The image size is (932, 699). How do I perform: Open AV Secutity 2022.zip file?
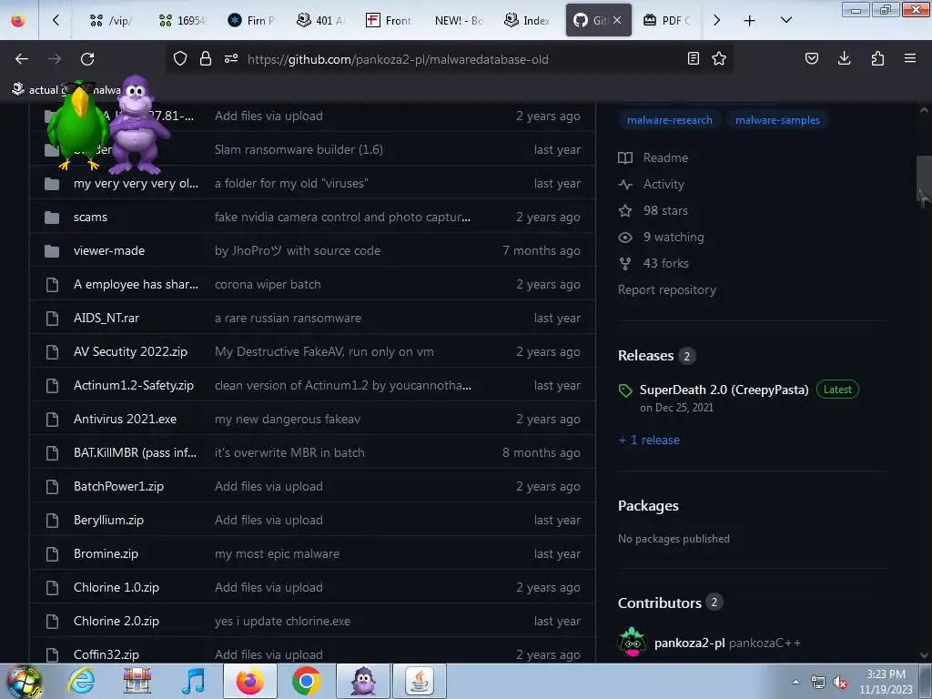pyautogui.click(x=130, y=352)
